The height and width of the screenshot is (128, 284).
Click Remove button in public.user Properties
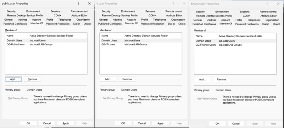click(32, 79)
